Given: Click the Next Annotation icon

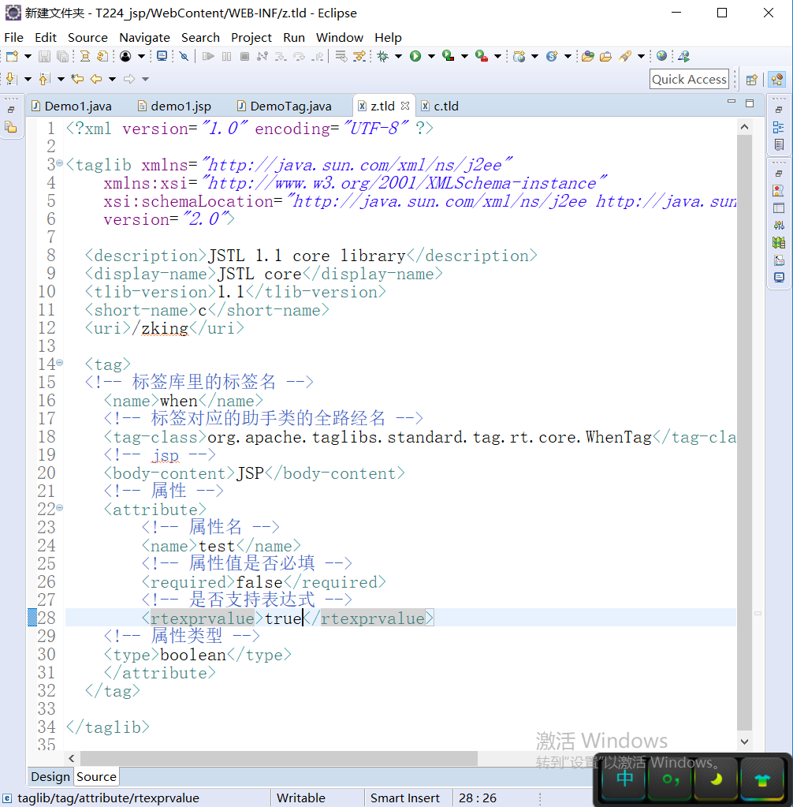Looking at the screenshot, I should point(11,79).
